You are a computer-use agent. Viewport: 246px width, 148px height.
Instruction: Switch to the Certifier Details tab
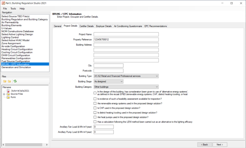click(x=87, y=26)
